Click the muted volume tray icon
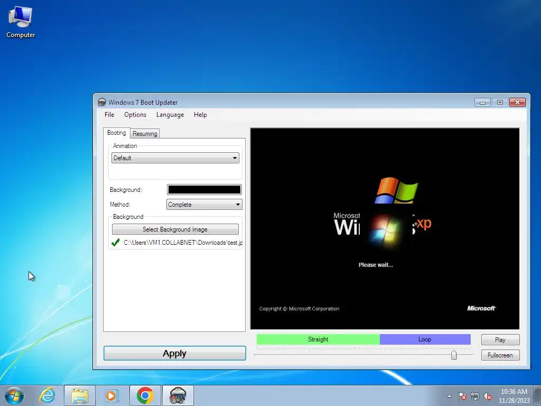This screenshot has height=406, width=541. 488,396
